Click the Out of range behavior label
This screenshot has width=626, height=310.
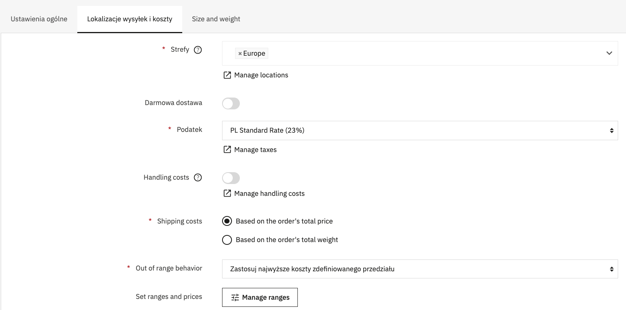169,268
